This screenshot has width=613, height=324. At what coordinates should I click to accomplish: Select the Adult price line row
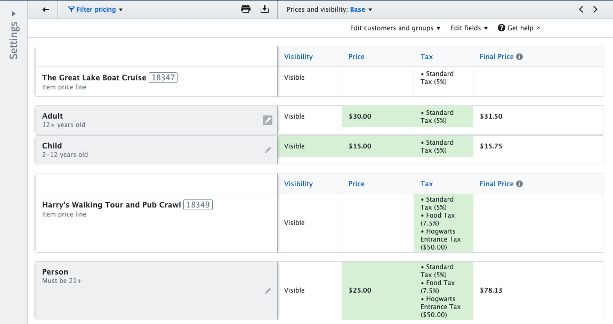(156, 120)
